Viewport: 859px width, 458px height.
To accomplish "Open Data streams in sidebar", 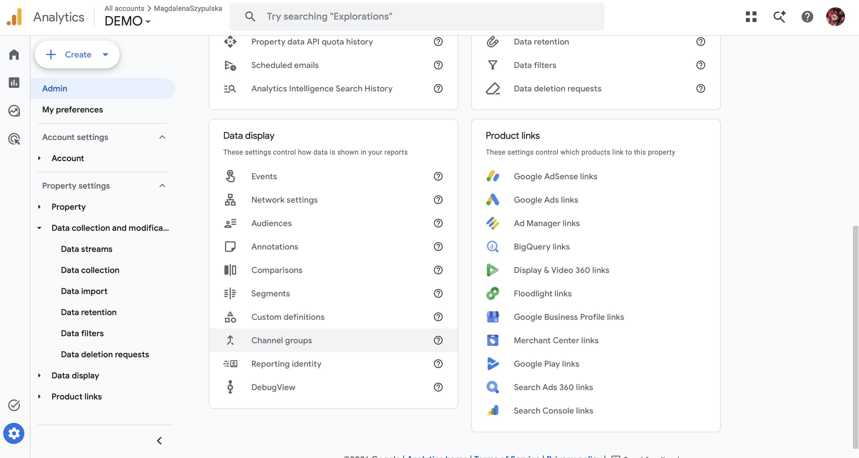I will click(x=86, y=249).
